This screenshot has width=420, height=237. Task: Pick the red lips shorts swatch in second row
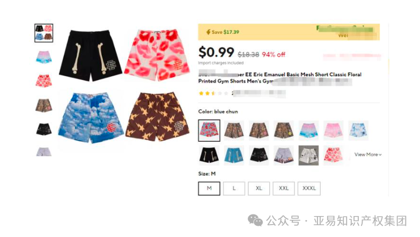click(x=333, y=155)
